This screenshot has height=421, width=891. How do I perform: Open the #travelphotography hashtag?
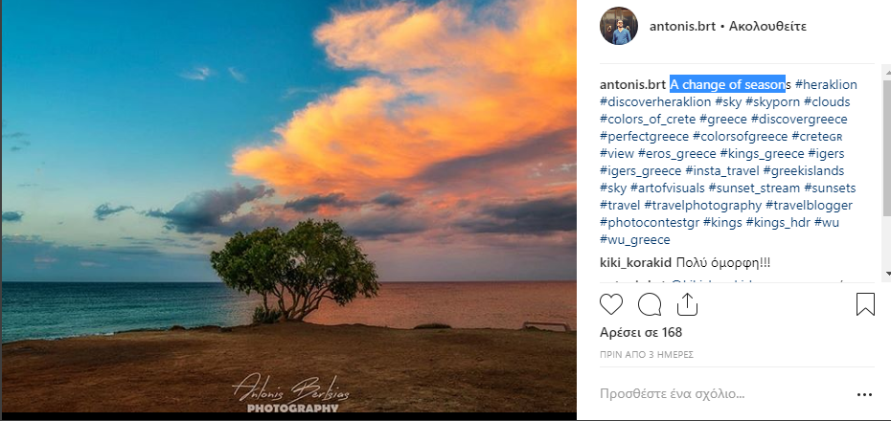coord(703,205)
